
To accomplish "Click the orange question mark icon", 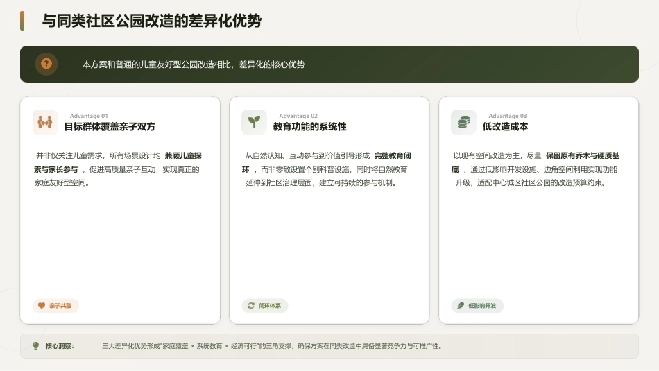I will (46, 64).
